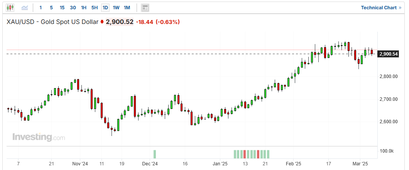
Task: Click the 2,900.54 current price label
Action: pyautogui.click(x=389, y=54)
